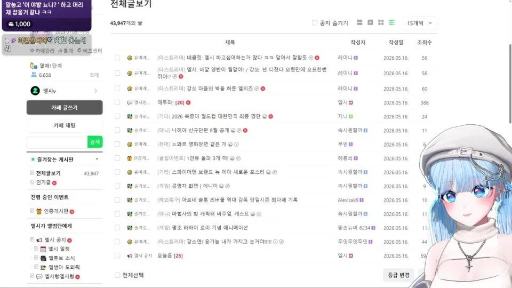Check the box for 명조 라하이 로이 post
The height and width of the screenshot is (288, 512).
117,228
